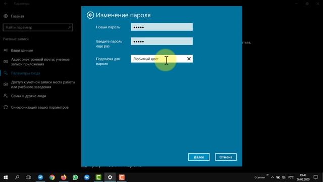Show hidden tray icons chevron

point(273,177)
